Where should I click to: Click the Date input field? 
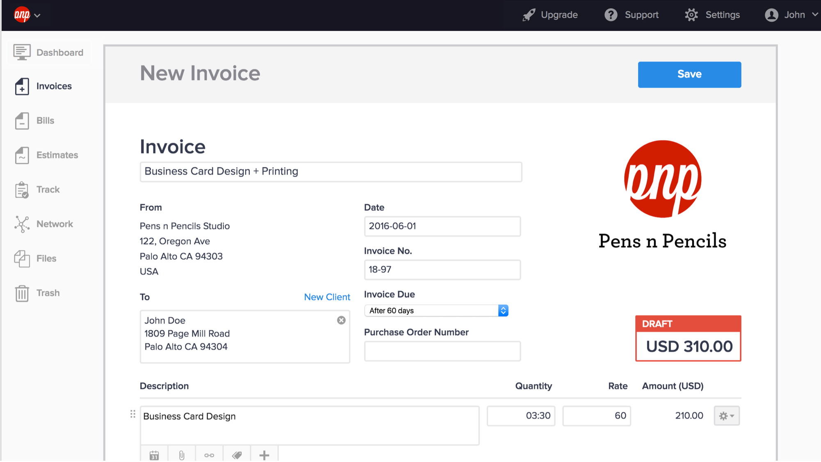pyautogui.click(x=442, y=226)
